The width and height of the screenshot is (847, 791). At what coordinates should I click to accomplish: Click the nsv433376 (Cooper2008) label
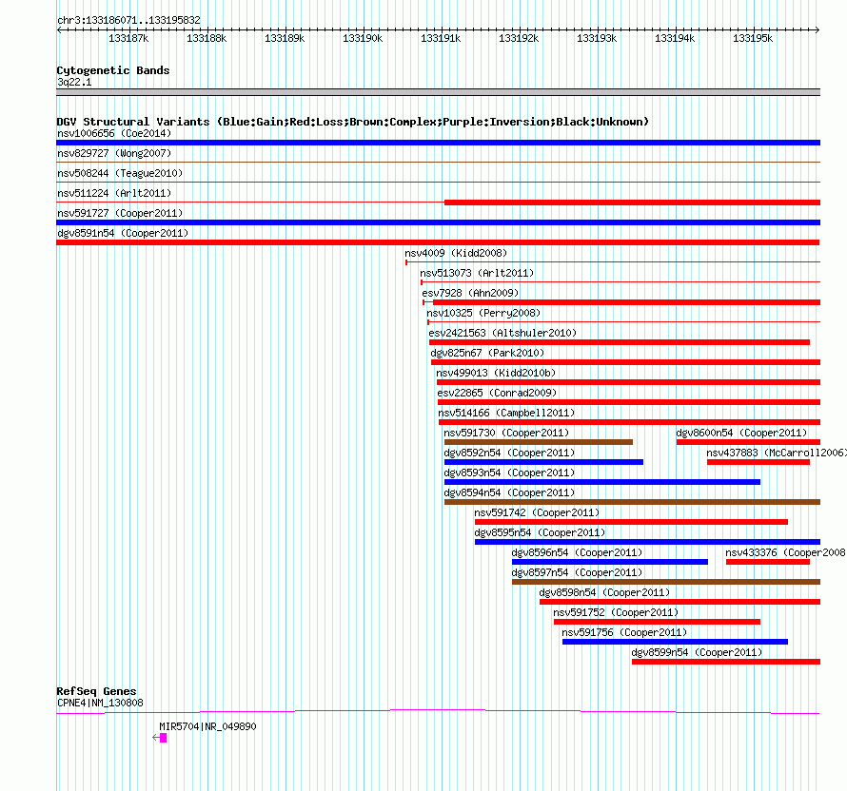point(785,552)
